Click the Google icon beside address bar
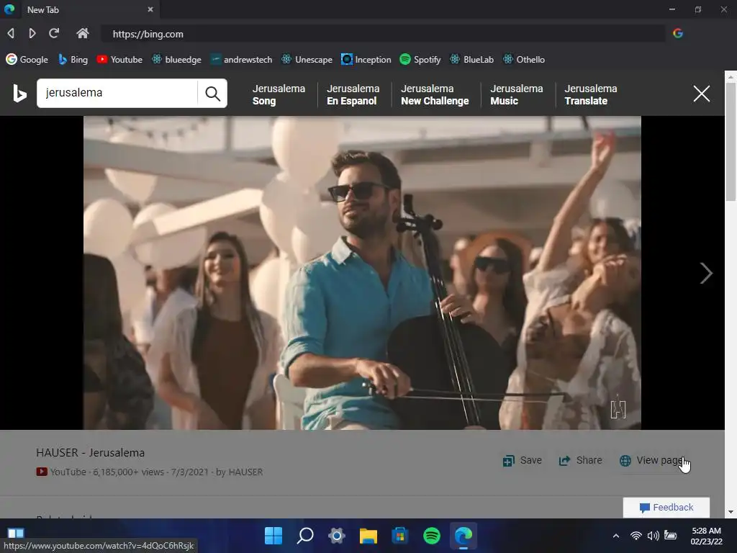The height and width of the screenshot is (553, 737). (678, 33)
